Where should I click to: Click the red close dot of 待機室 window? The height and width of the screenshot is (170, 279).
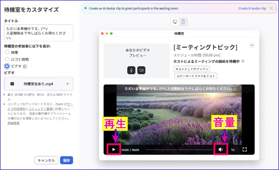tap(102, 34)
